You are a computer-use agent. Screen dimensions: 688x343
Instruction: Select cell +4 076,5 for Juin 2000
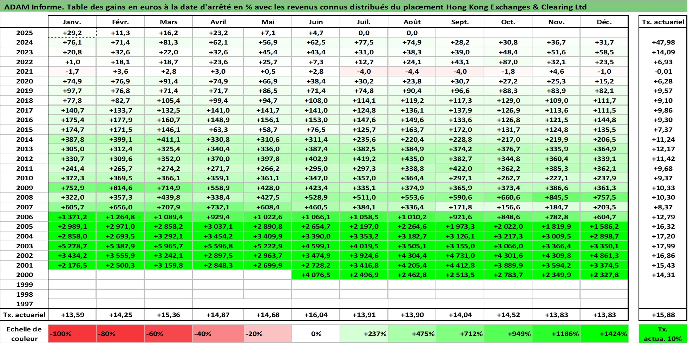click(316, 275)
